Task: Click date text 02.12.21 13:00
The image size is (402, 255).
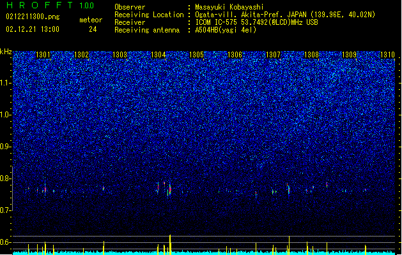Action: pos(33,29)
